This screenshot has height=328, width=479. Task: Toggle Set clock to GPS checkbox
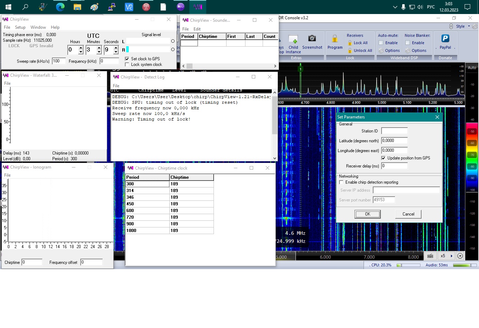click(x=127, y=59)
